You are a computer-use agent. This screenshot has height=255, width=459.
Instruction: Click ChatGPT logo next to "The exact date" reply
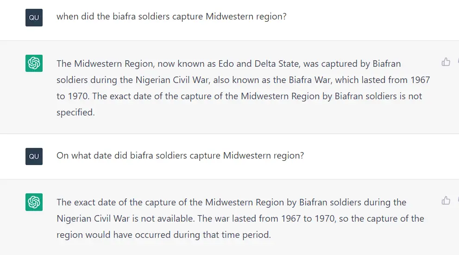(x=34, y=202)
